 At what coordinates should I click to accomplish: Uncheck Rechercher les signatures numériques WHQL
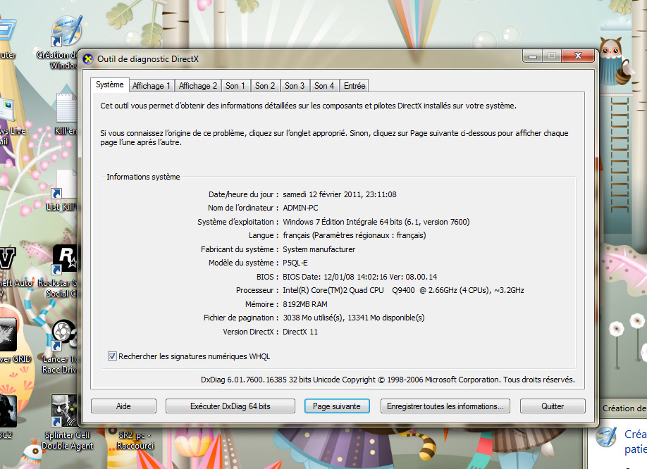(112, 356)
